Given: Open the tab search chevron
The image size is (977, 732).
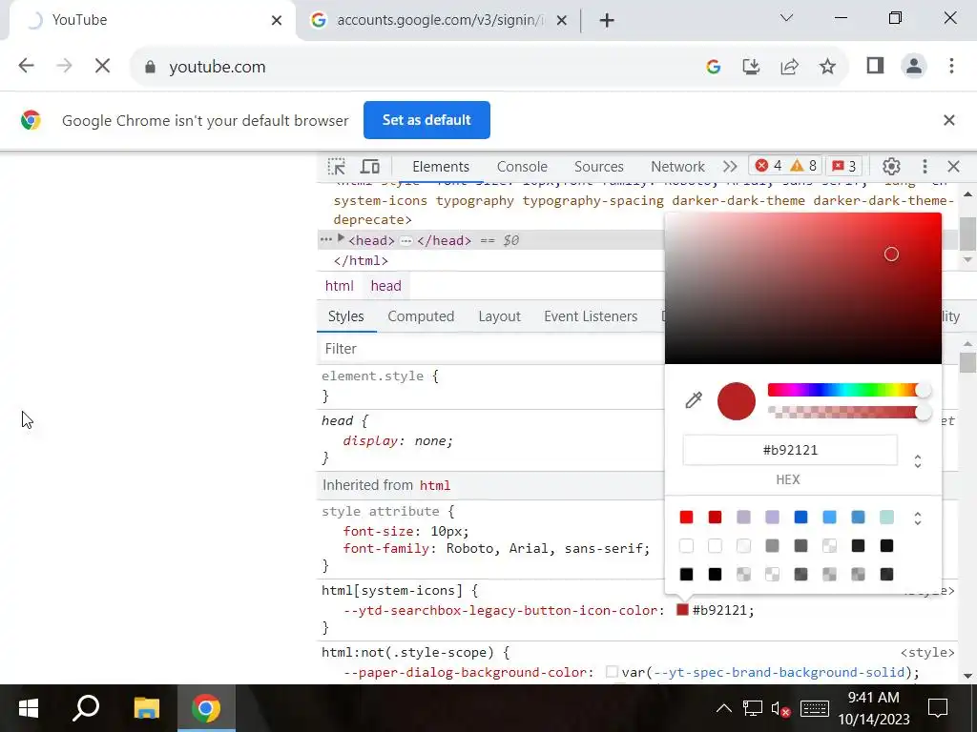Looking at the screenshot, I should (786, 18).
